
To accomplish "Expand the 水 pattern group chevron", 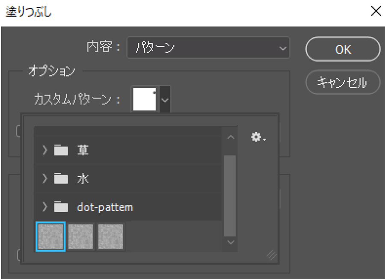I will 45,179.
